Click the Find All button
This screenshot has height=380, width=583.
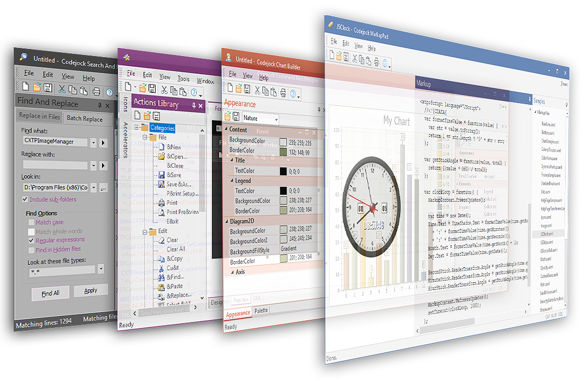[50, 293]
